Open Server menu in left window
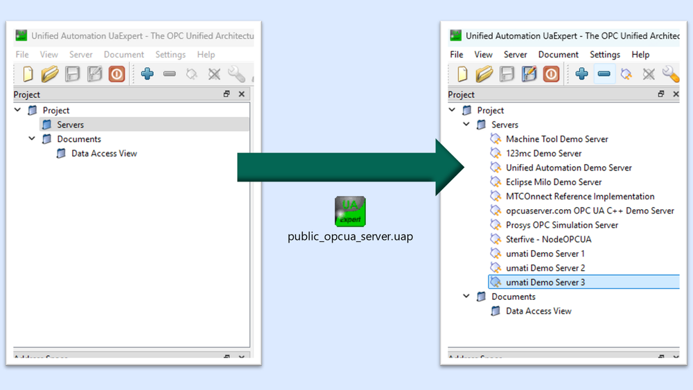 point(81,54)
